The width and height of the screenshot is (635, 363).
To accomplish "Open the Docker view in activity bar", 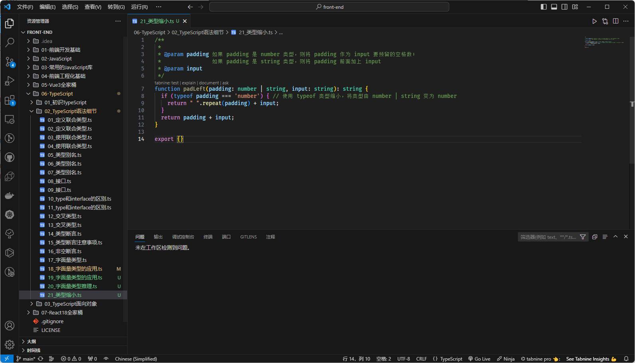I will (10, 195).
